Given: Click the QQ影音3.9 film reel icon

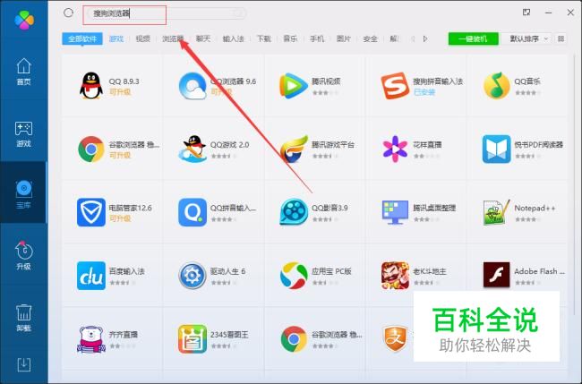Looking at the screenshot, I should coord(294,212).
